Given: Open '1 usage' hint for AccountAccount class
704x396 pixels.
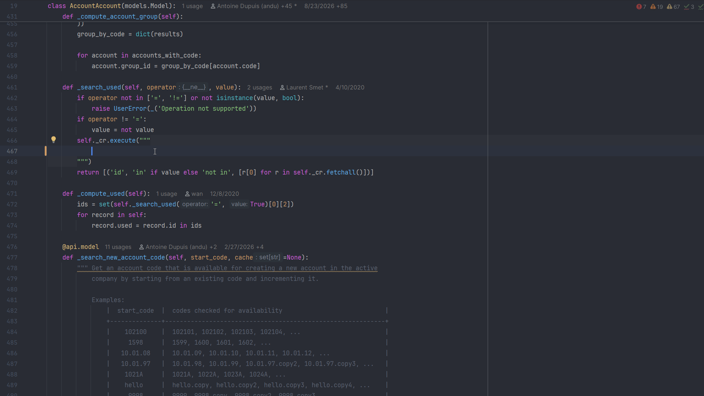Looking at the screenshot, I should click(x=192, y=6).
